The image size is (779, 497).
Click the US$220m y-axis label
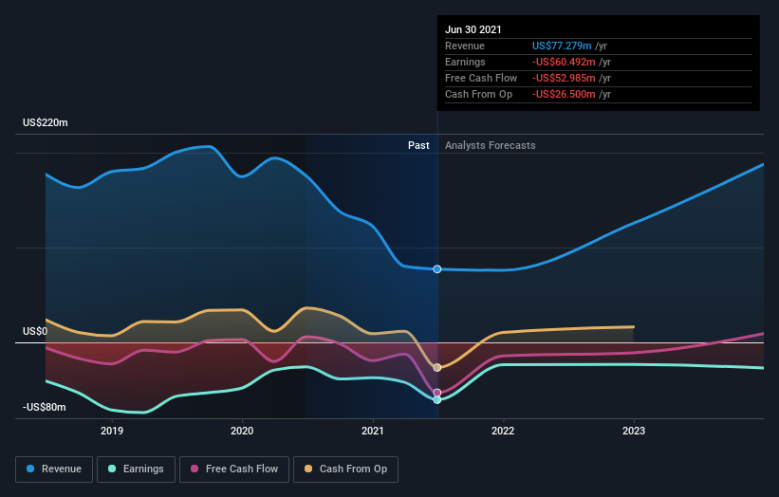pyautogui.click(x=46, y=122)
